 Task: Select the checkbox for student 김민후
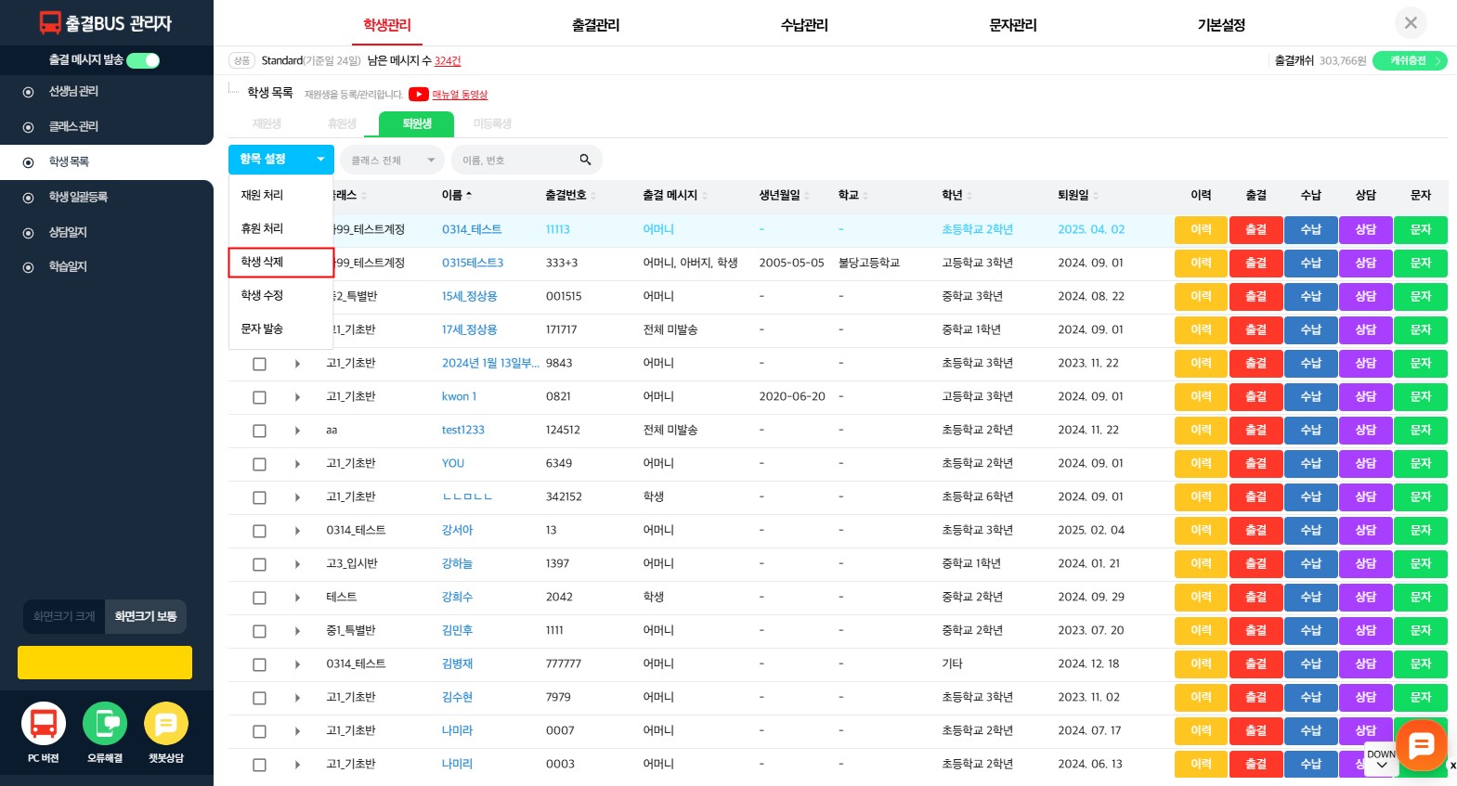(x=260, y=631)
